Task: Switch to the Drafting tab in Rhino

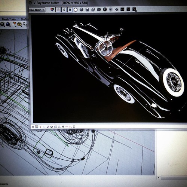Action: [24, 19]
